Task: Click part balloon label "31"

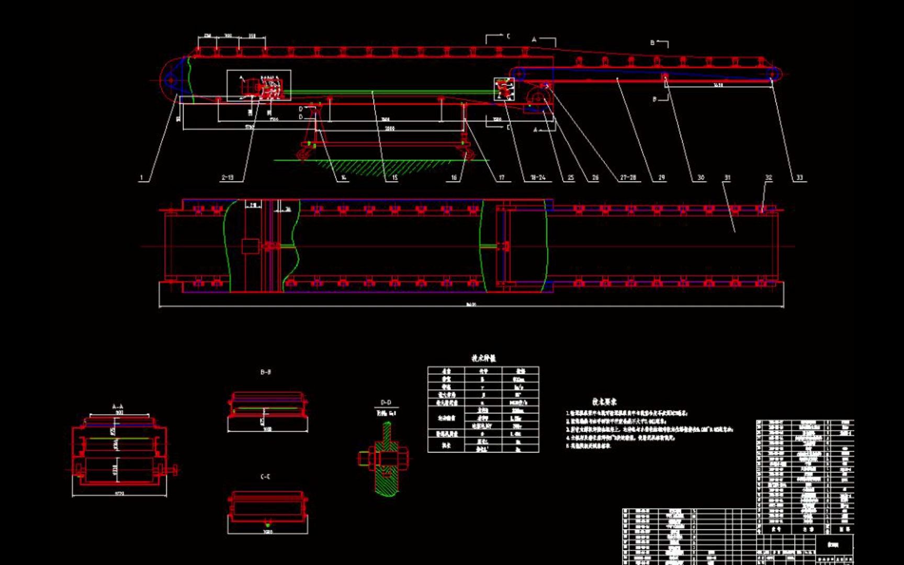Action: (727, 178)
